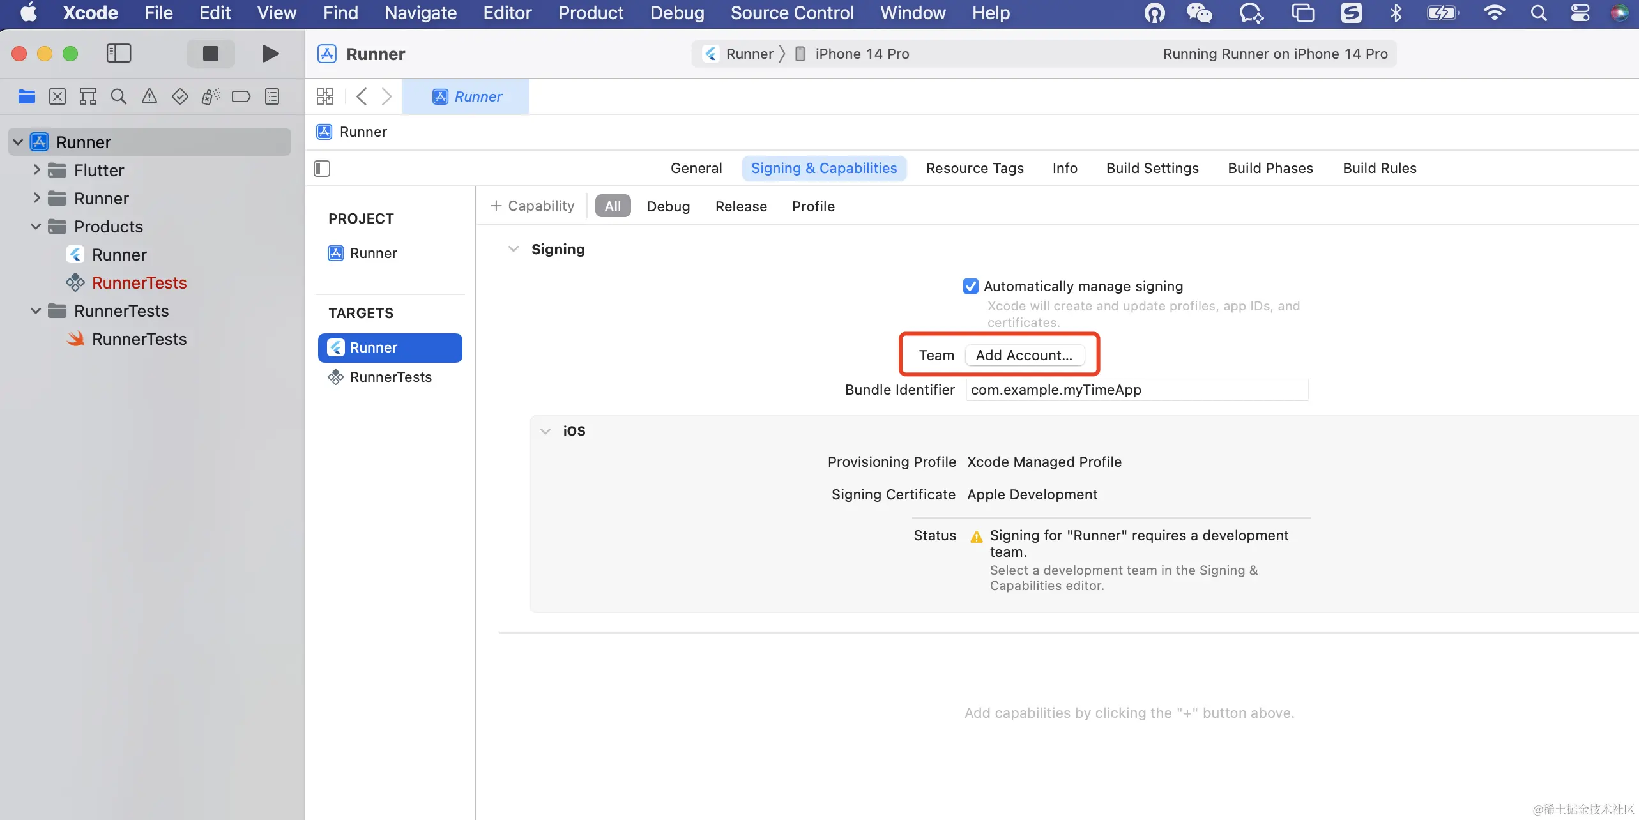The image size is (1639, 820).
Task: Collapse the Products folder
Action: click(x=36, y=227)
